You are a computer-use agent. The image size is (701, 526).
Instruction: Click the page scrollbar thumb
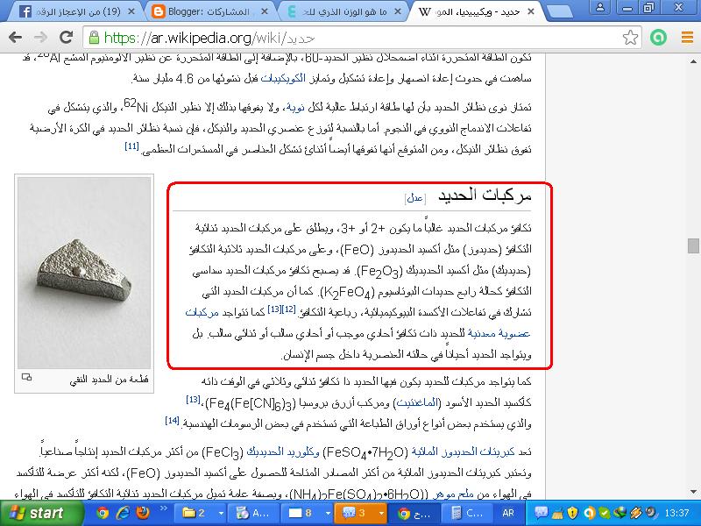(x=693, y=246)
